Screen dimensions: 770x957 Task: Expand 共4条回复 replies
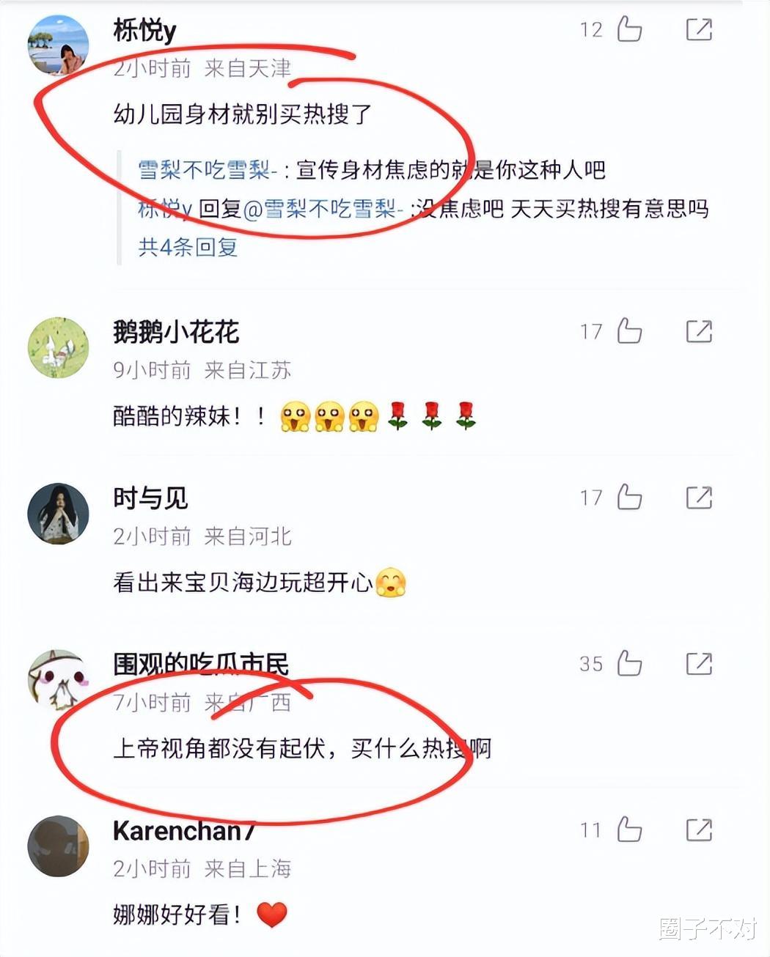(188, 247)
